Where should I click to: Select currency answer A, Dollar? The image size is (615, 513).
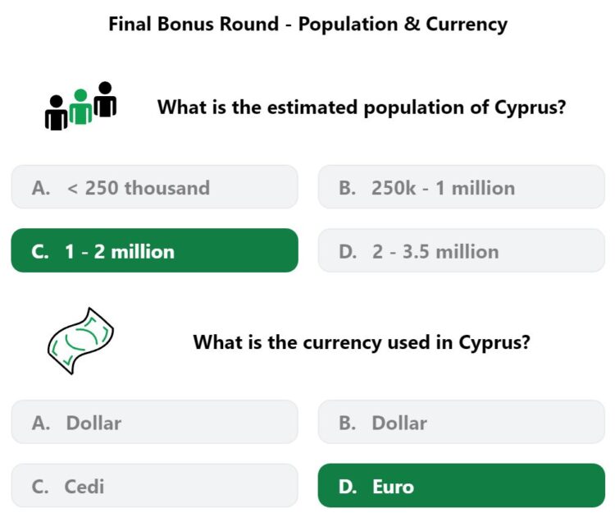tap(154, 423)
